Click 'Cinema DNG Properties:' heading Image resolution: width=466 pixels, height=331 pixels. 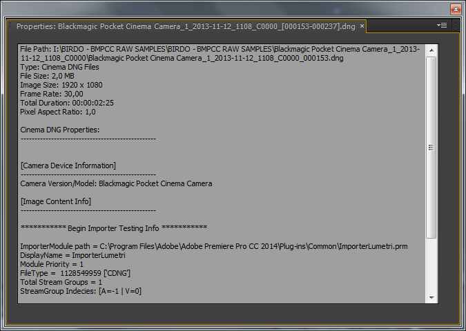click(x=60, y=130)
